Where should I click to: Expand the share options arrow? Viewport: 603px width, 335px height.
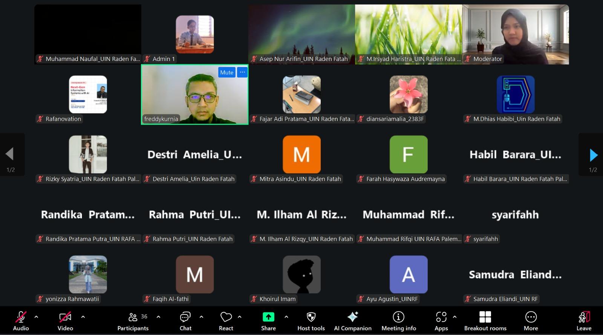point(286,317)
